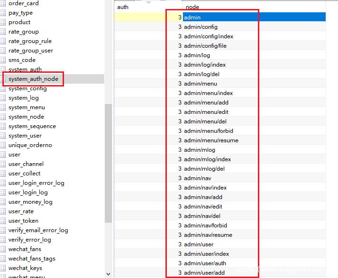Select the system_auth_node table
This screenshot has height=278, width=338.
(33, 79)
